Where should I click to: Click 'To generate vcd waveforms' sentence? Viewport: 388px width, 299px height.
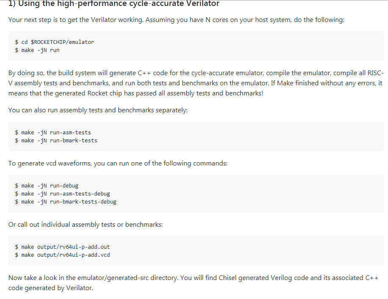(x=118, y=163)
